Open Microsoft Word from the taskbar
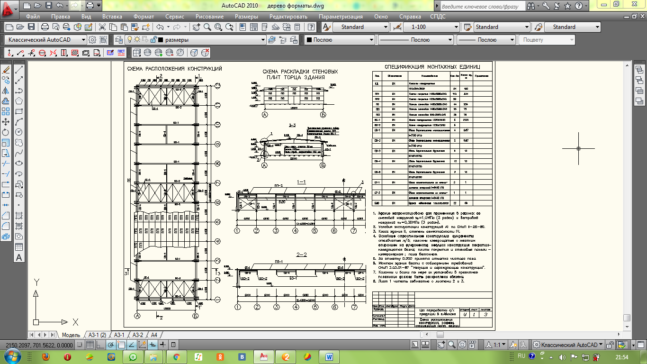Viewport: 647px width, 364px height. click(330, 356)
